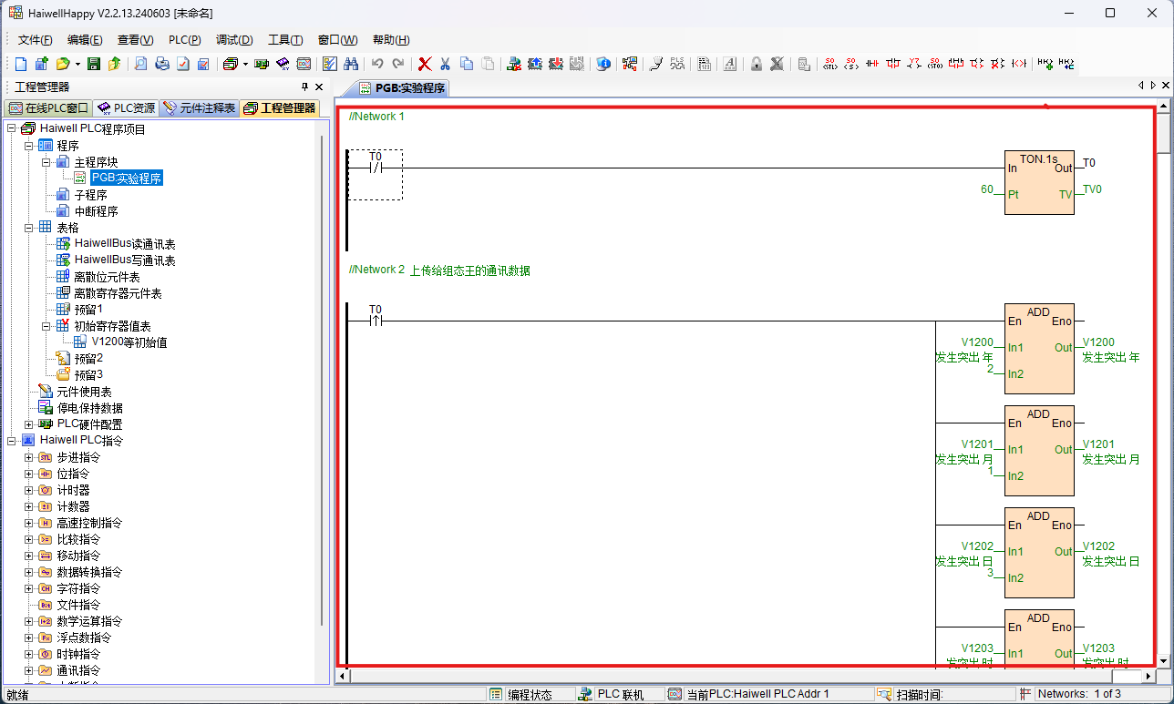Open the 调试(D) menu
The width and height of the screenshot is (1174, 704).
pyautogui.click(x=234, y=40)
